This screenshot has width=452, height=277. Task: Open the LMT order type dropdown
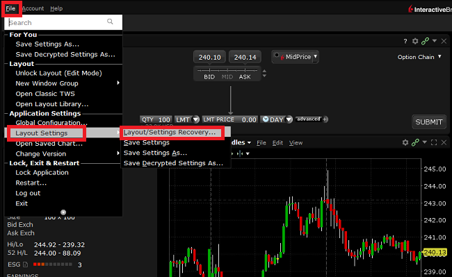click(187, 119)
